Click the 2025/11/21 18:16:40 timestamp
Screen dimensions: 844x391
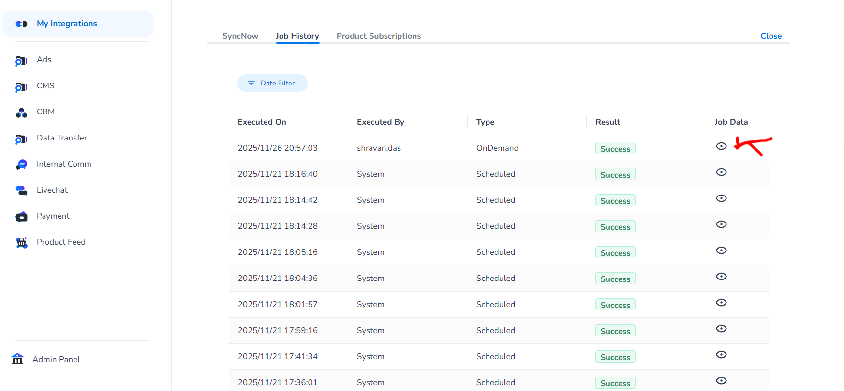[278, 174]
